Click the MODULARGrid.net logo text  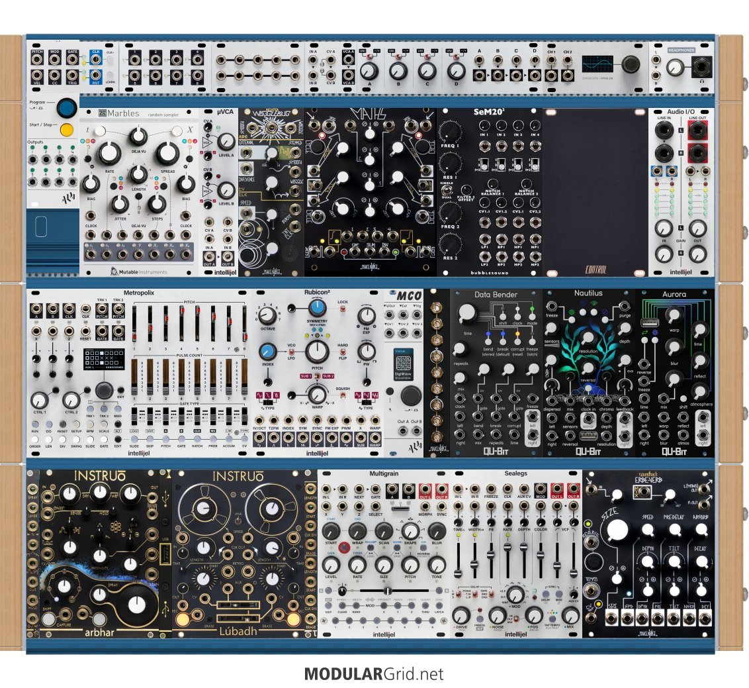coord(374,673)
